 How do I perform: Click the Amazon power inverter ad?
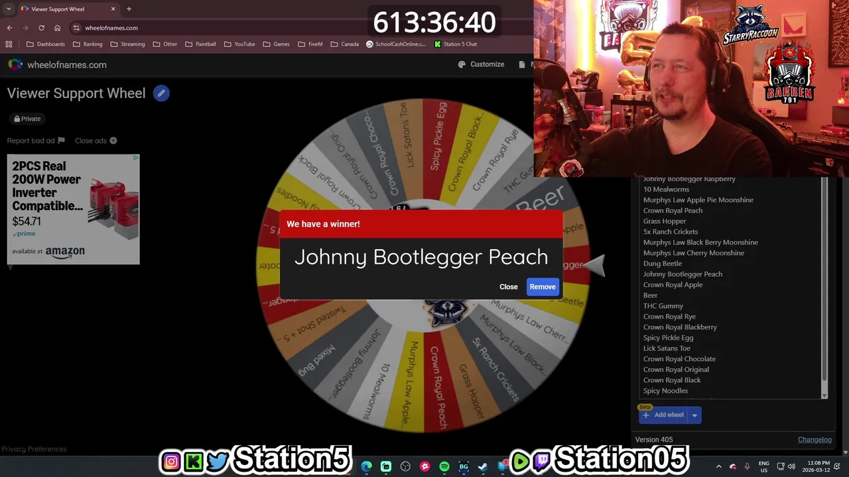click(74, 209)
